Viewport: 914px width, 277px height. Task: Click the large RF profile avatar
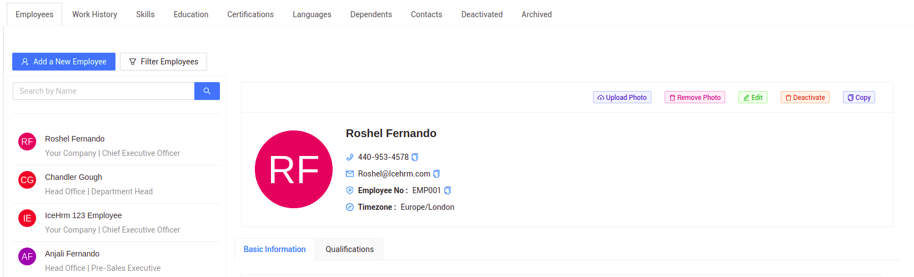pyautogui.click(x=294, y=169)
